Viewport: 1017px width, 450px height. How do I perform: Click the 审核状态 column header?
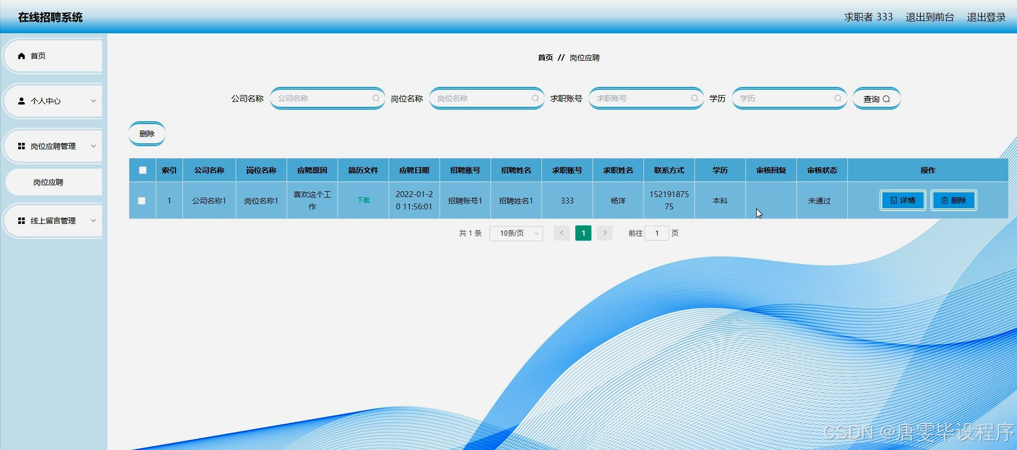click(822, 170)
